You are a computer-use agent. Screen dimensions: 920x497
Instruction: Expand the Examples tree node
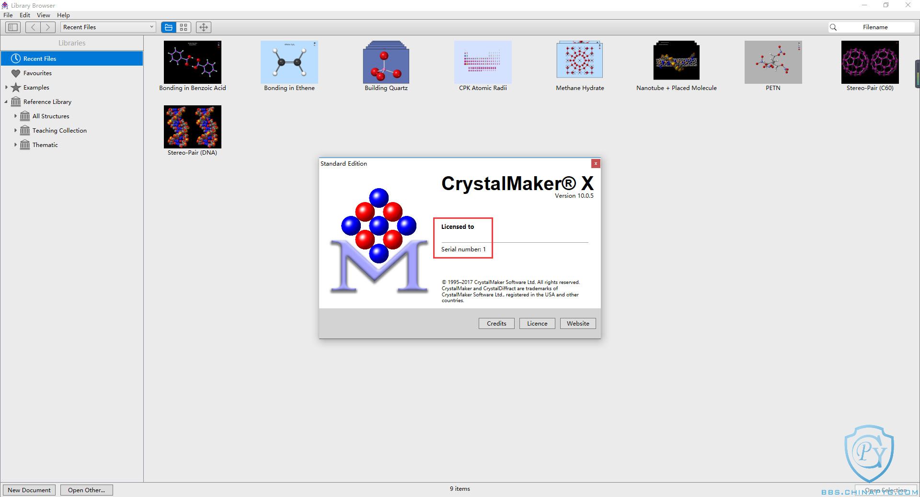tap(6, 88)
